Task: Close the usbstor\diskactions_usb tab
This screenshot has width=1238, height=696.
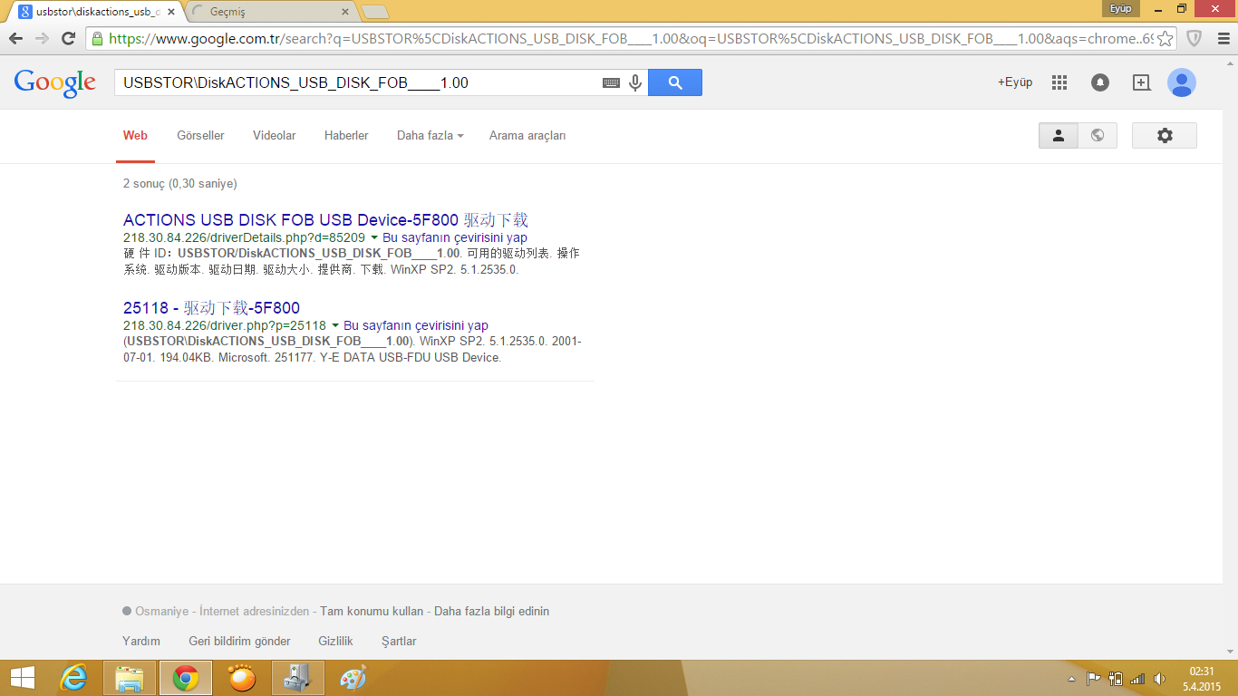Action: coord(171,12)
